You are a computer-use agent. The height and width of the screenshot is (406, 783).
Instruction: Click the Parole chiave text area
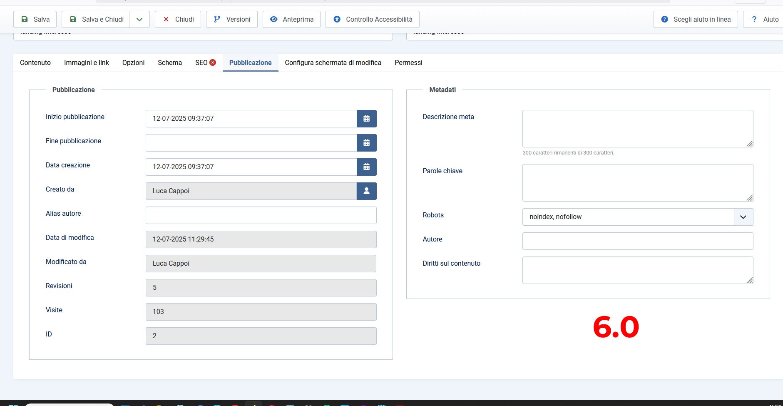click(x=637, y=183)
